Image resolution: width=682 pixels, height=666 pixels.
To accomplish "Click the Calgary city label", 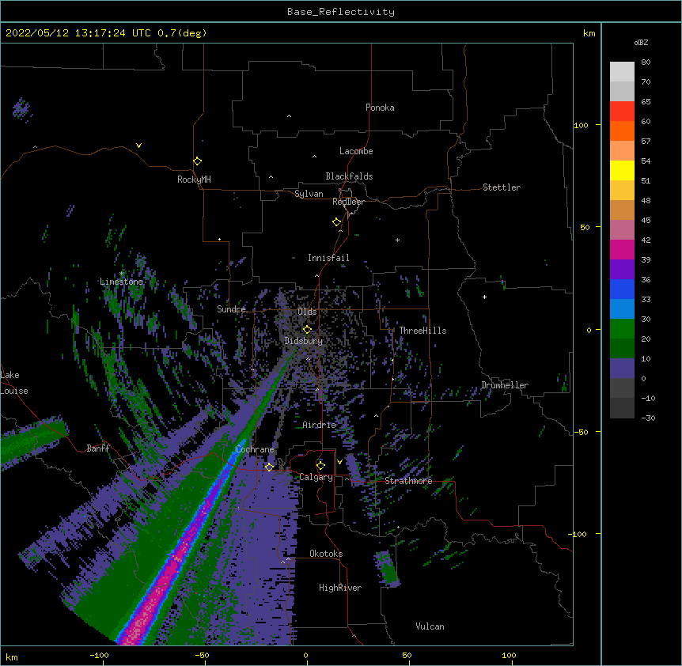I will [x=316, y=477].
